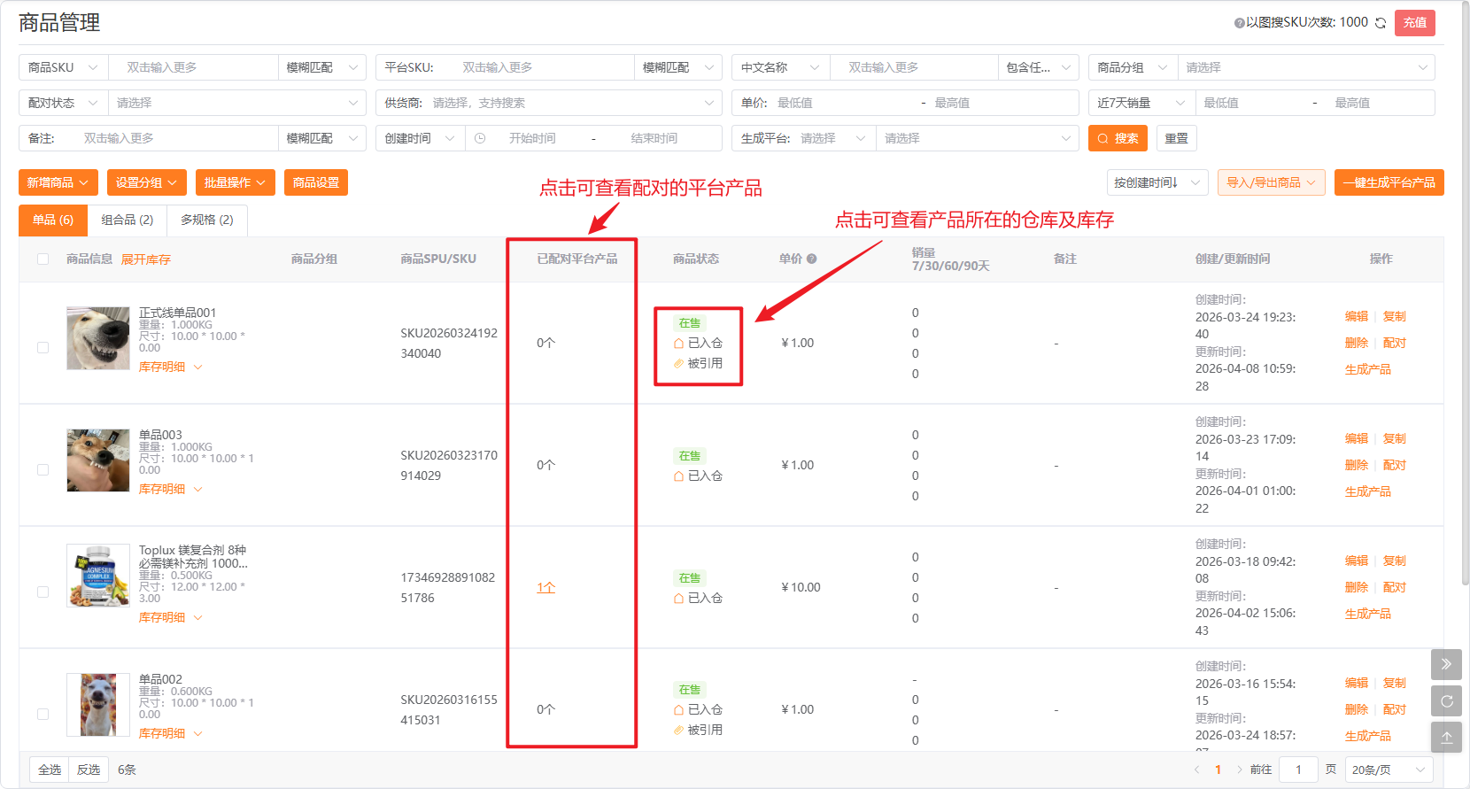Open Toplux magnesium product thumbnail
1470x789 pixels.
98,576
